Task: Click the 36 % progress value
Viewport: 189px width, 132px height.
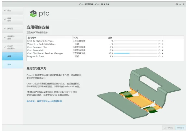Action: [111, 53]
